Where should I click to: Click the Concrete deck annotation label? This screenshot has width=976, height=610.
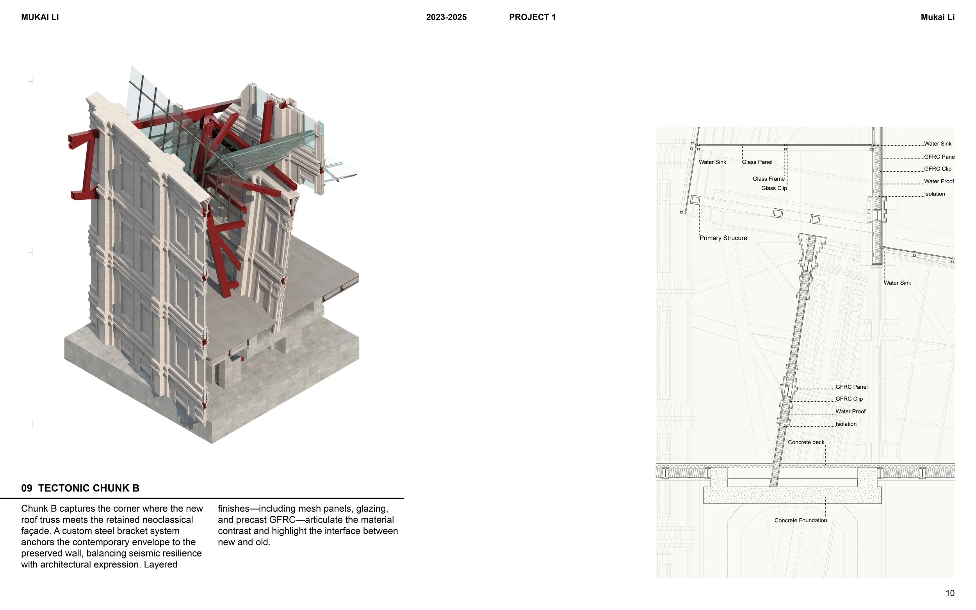pos(806,442)
